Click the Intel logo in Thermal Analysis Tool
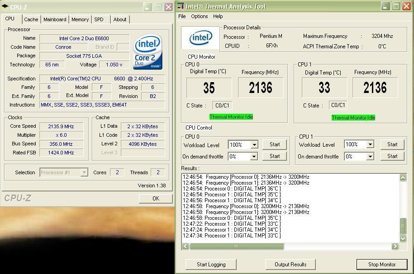Viewport: 414px width, 274px height. point(200,37)
